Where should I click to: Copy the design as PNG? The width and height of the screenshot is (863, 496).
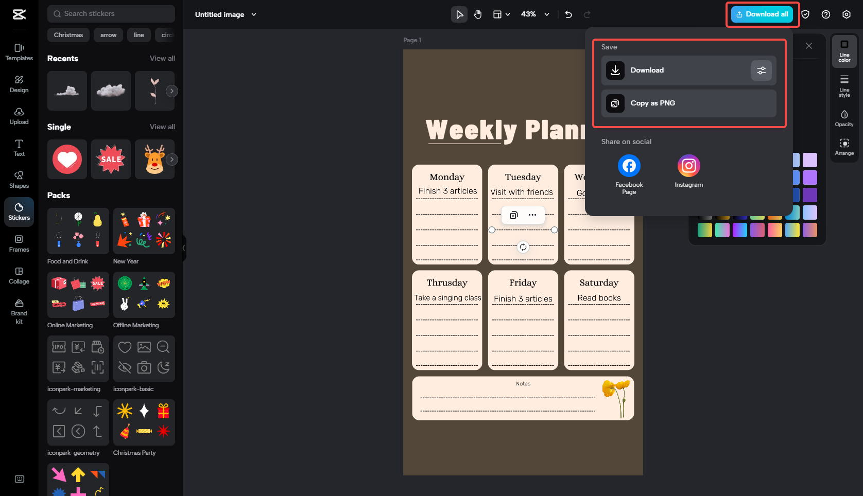tap(688, 103)
